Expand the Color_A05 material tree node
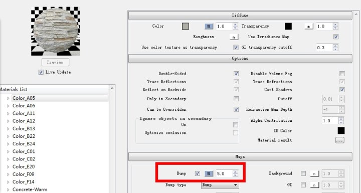Viewport: 361px width, 193px height. (8, 98)
